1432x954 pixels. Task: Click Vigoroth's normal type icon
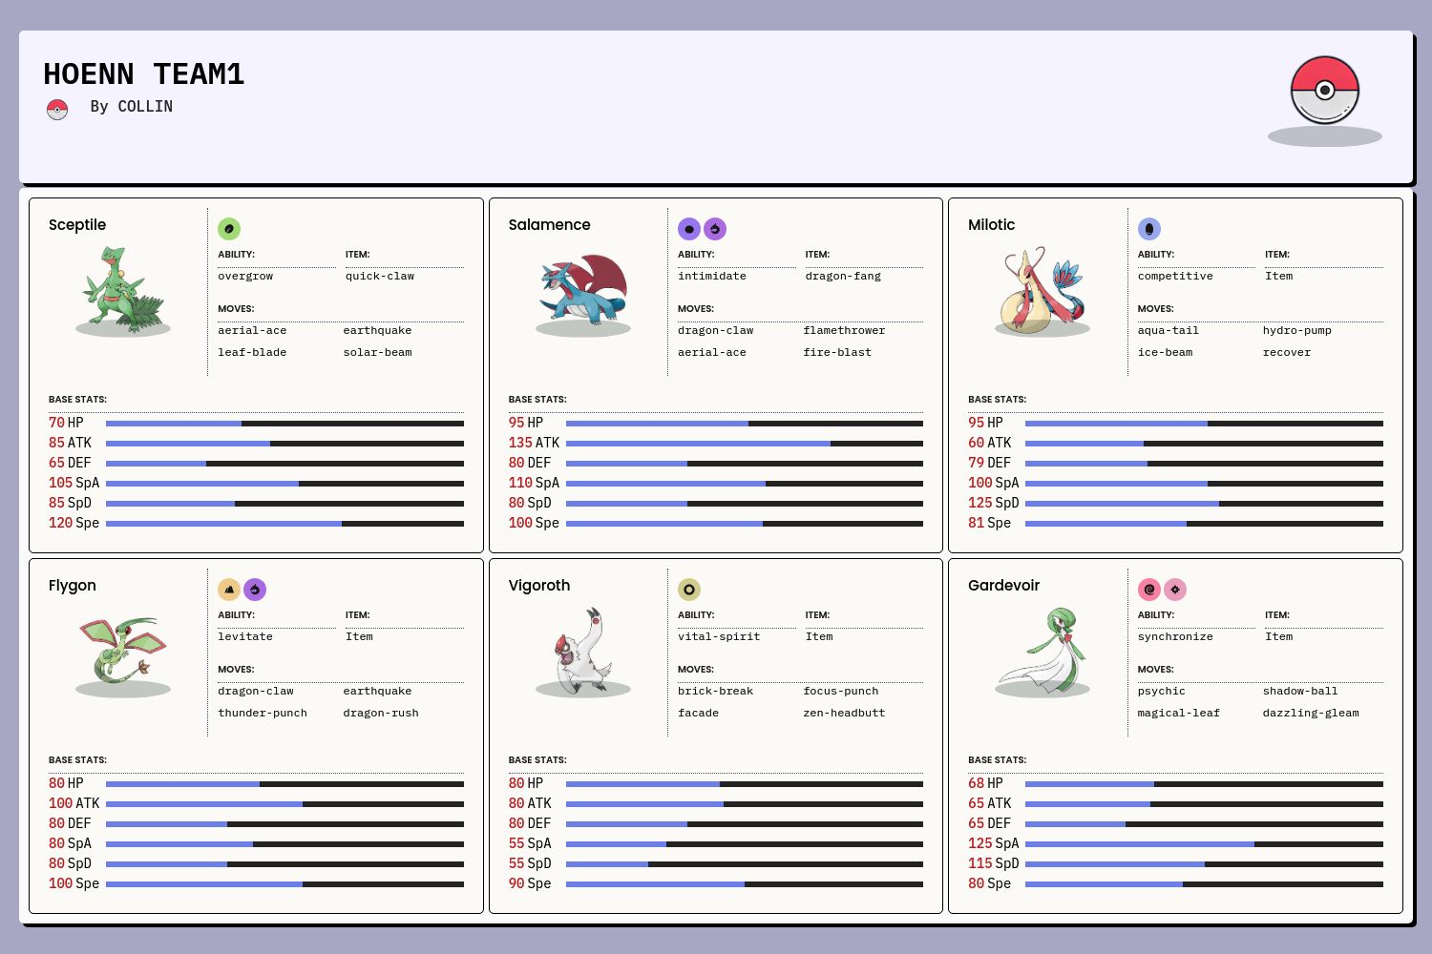[x=689, y=590]
